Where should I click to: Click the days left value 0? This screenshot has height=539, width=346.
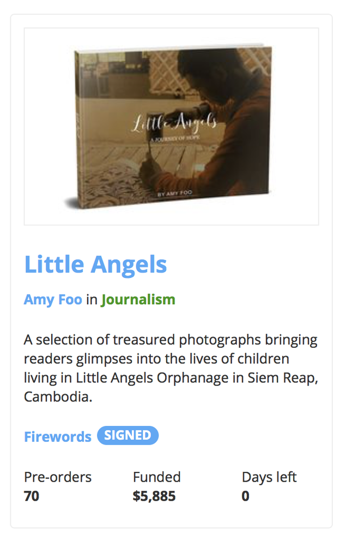pos(246,496)
